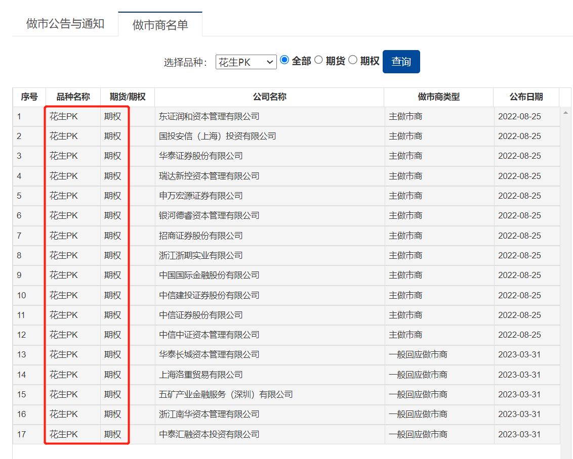Click the blue 查询 button
Viewport: 573px width, 459px height.
tap(401, 62)
